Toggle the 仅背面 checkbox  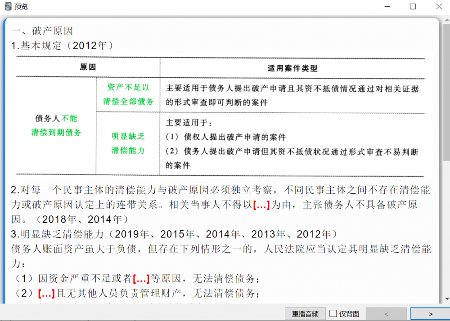[x=333, y=314]
